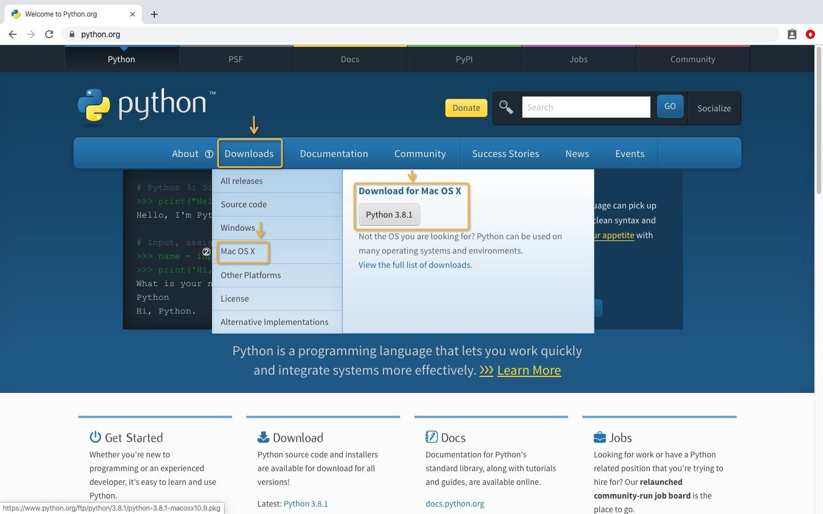Open the Community navigation dropdown
The height and width of the screenshot is (514, 823).
click(x=420, y=153)
